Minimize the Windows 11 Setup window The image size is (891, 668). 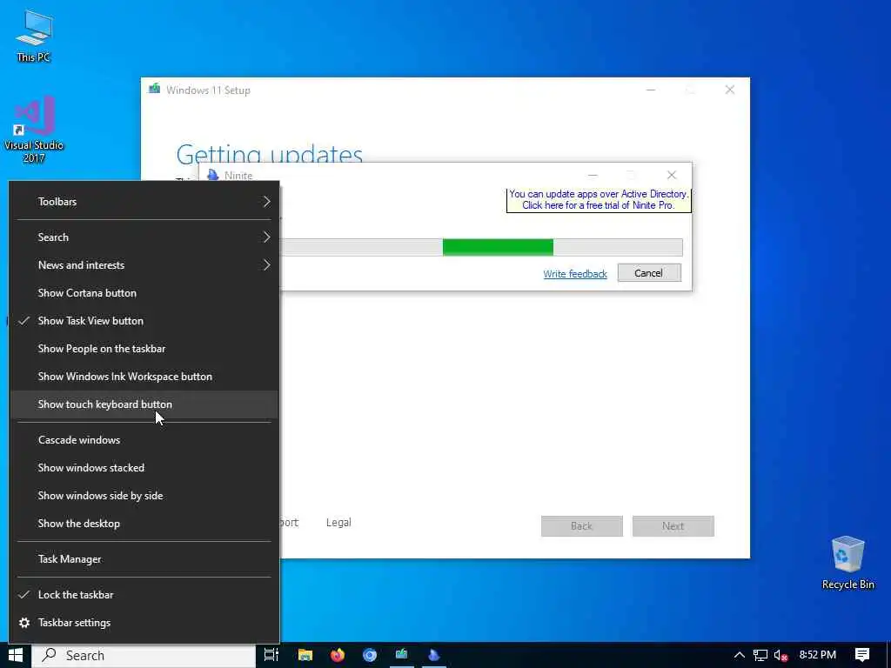651,90
